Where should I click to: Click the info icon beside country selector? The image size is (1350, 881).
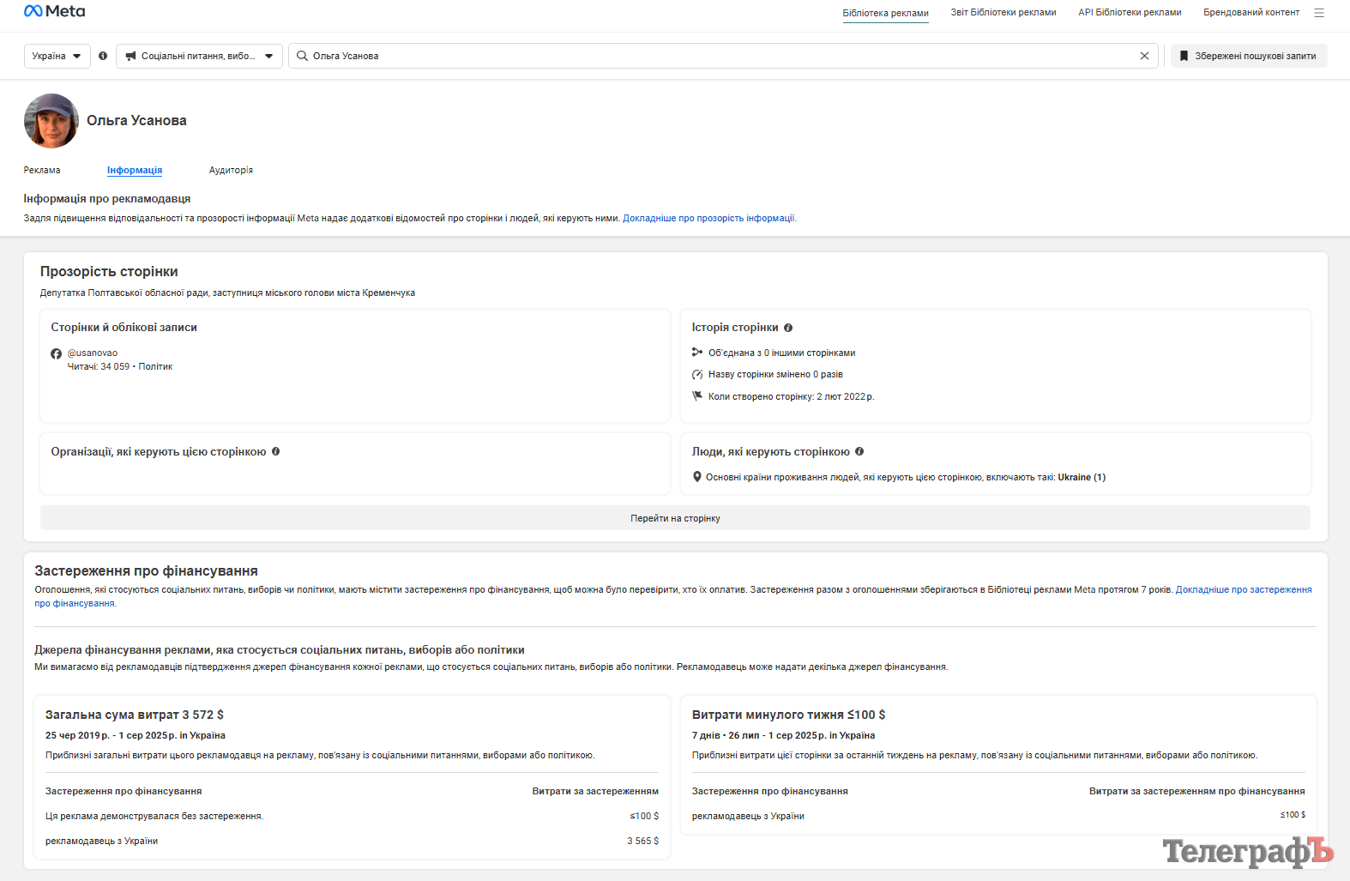[103, 56]
